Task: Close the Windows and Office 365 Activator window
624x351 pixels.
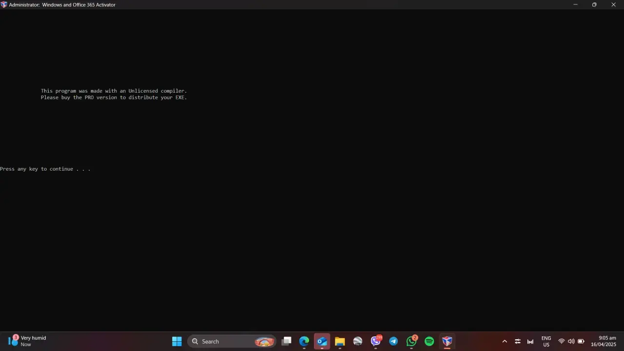Action: point(613,4)
